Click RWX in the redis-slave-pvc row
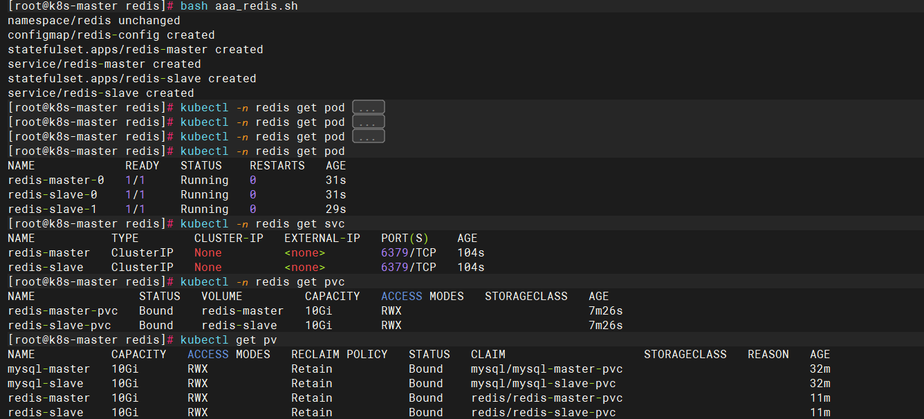This screenshot has height=419, width=924. [x=391, y=325]
